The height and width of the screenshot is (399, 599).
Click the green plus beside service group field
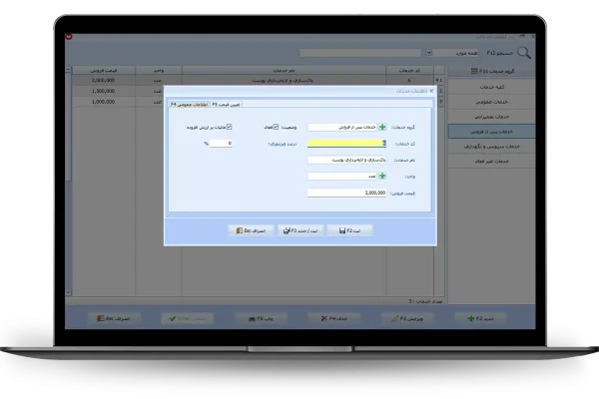point(382,127)
